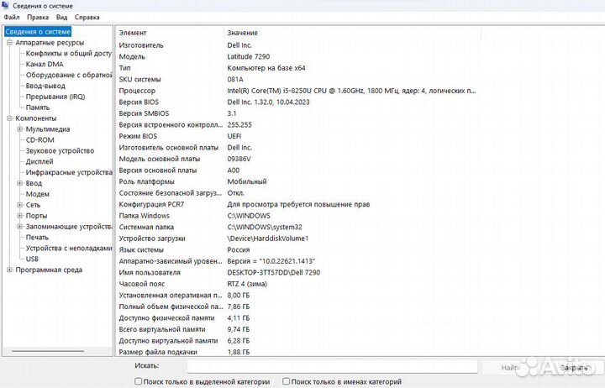Select Инфракрасные устройства tree item
Viewport: 605px width, 388px height.
click(x=69, y=172)
